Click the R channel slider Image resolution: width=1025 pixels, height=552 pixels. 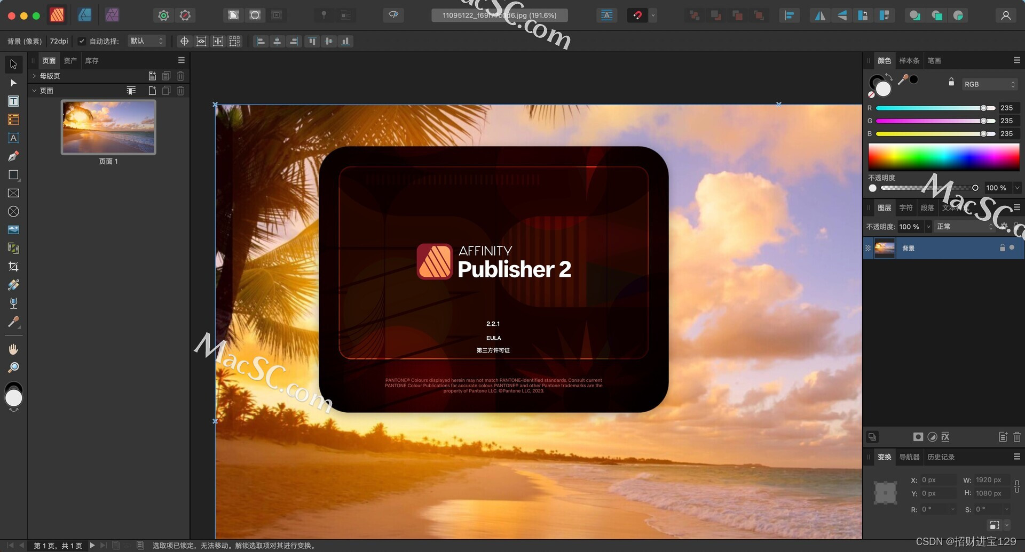tap(935, 108)
